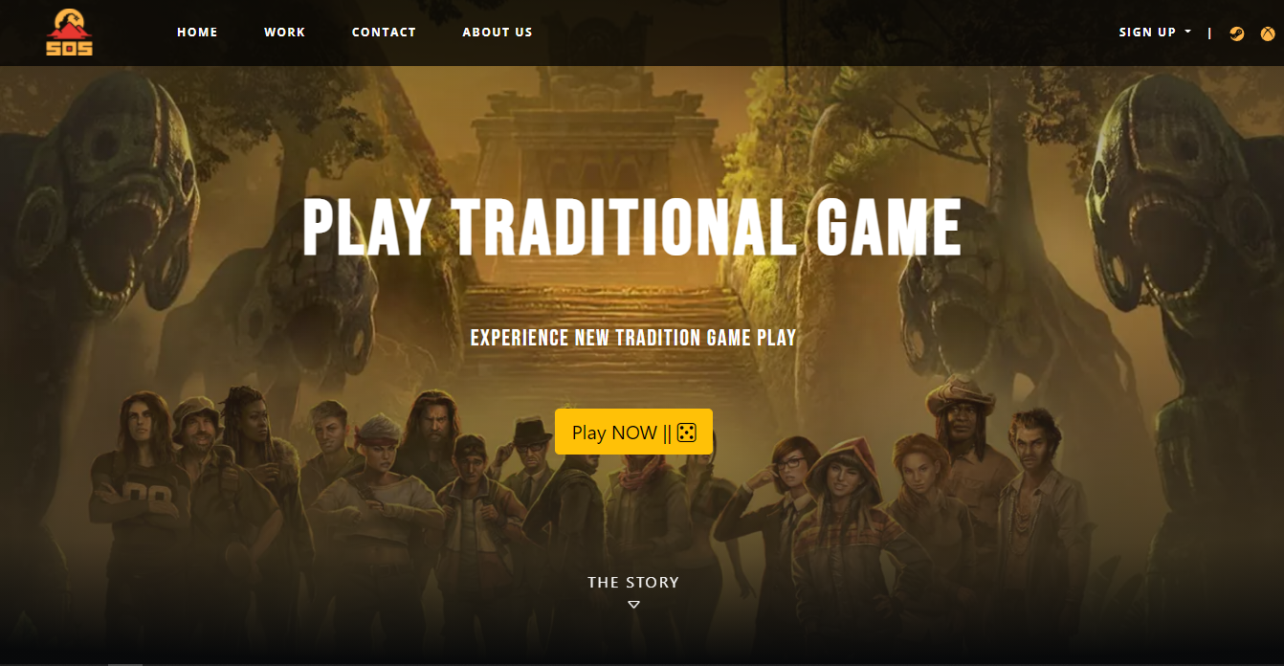The width and height of the screenshot is (1284, 666).
Task: Expand the SIGN UP dropdown caret
Action: tap(1188, 32)
